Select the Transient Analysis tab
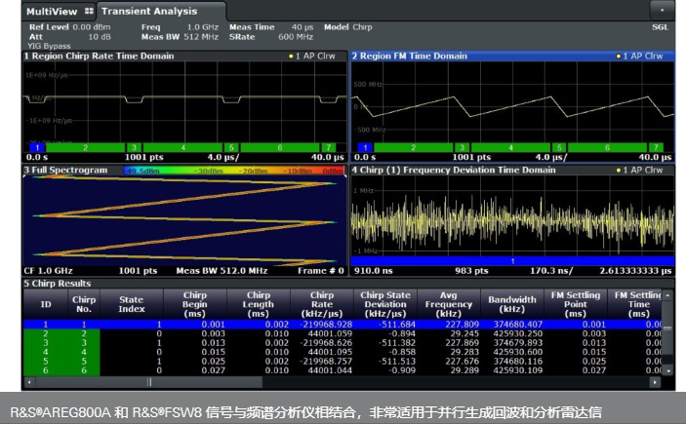 [149, 12]
